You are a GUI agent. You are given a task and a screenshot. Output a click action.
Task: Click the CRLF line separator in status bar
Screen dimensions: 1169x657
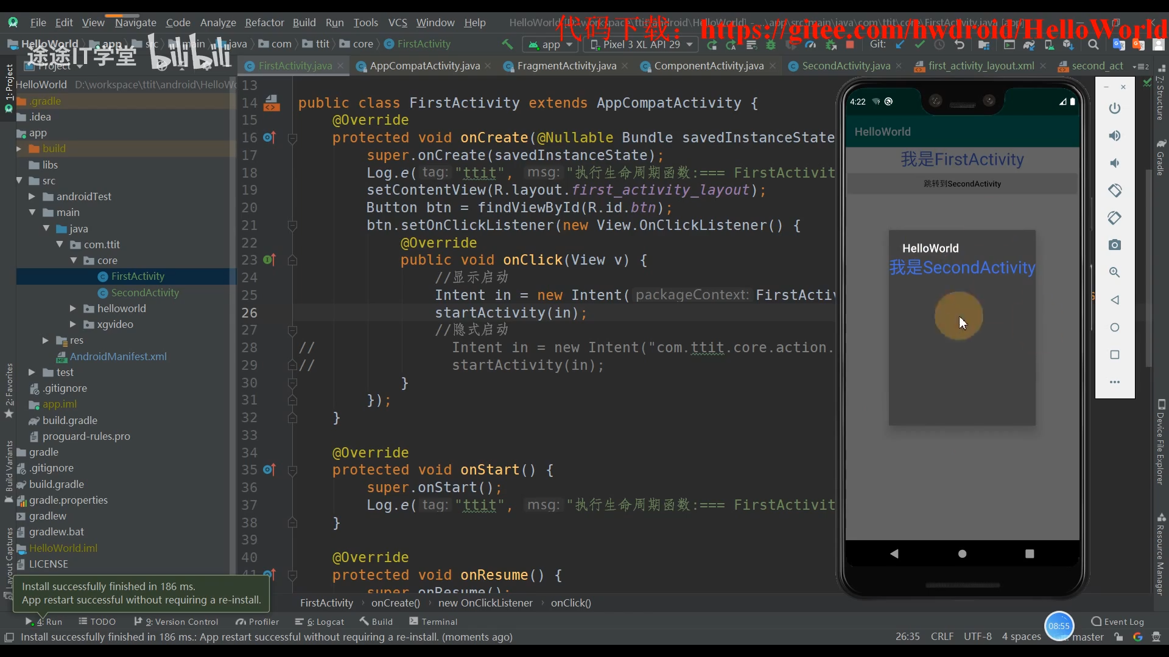(942, 637)
